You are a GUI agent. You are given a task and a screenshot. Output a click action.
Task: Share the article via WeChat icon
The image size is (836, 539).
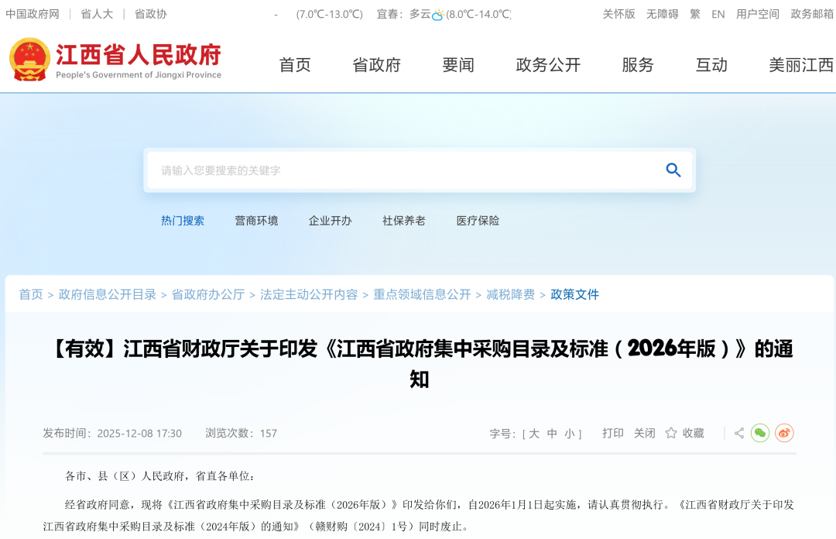pyautogui.click(x=760, y=433)
